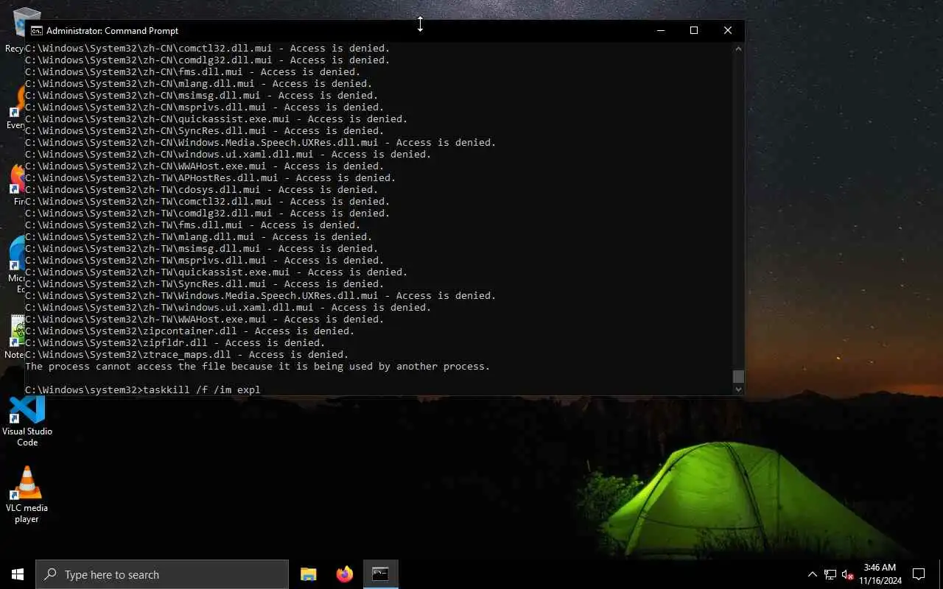Click the Administrator: Command Prompt title text
This screenshot has height=589, width=943.
coord(112,31)
